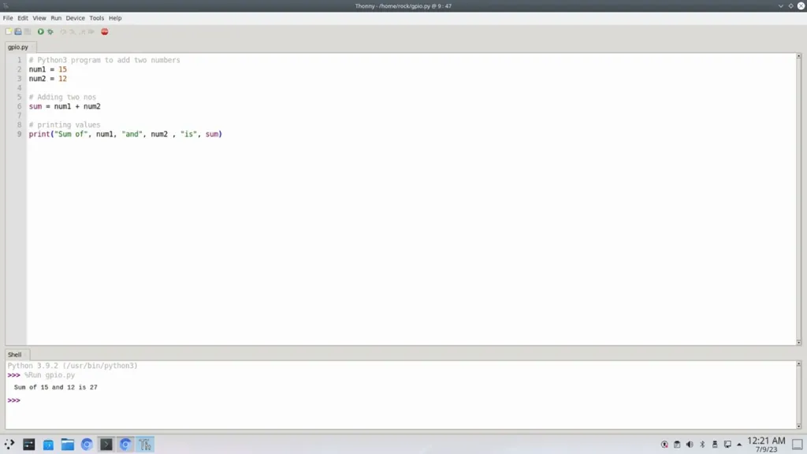Click the shell output 'Sum of 15 and 12 is 27'

(56, 387)
